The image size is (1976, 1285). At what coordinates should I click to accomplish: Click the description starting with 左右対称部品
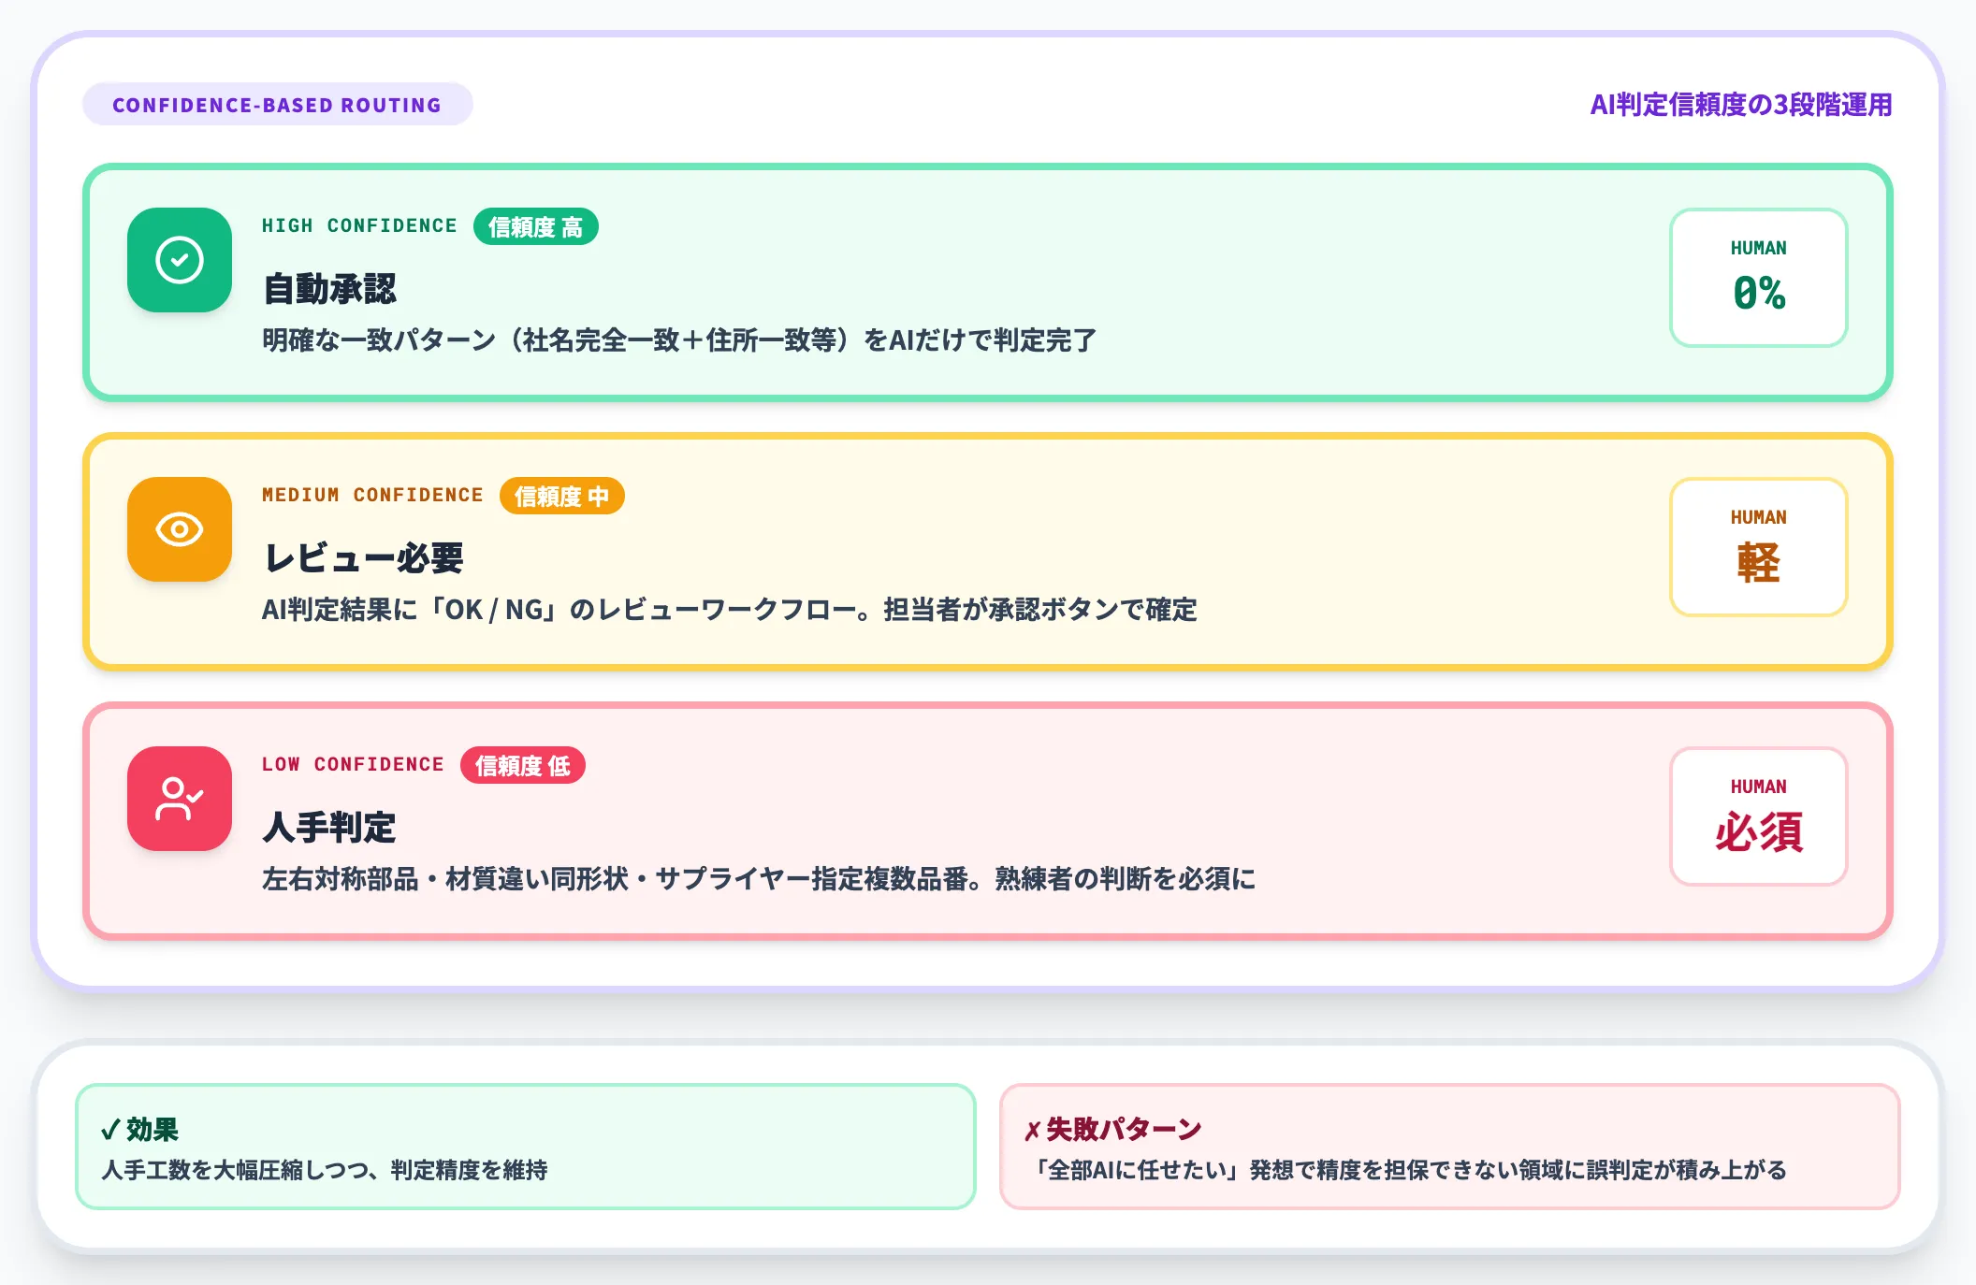coord(759,878)
